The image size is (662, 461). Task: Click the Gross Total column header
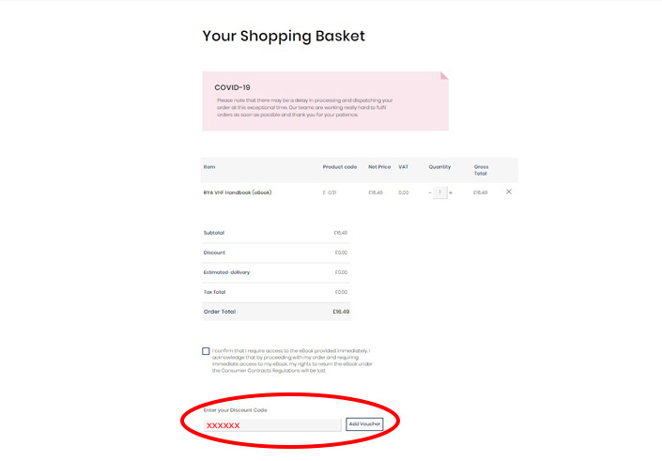[x=481, y=170]
